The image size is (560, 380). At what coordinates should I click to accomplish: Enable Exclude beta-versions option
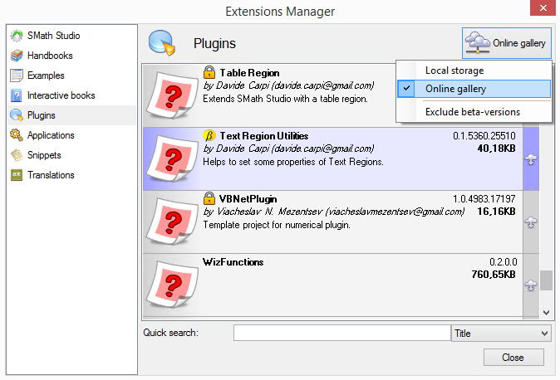coord(472,111)
